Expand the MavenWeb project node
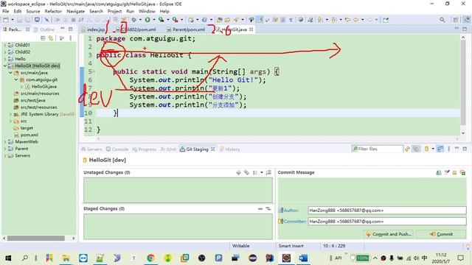The width and height of the screenshot is (472, 265). click(5, 142)
